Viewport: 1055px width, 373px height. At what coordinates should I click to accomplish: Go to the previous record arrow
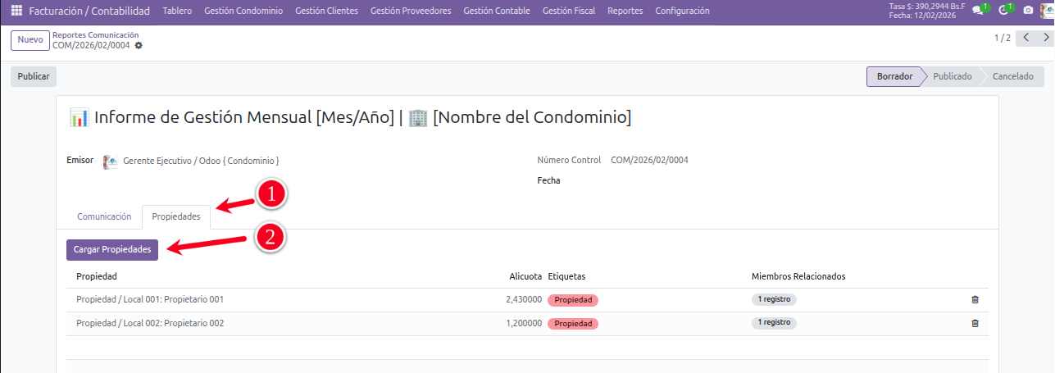coord(1025,39)
